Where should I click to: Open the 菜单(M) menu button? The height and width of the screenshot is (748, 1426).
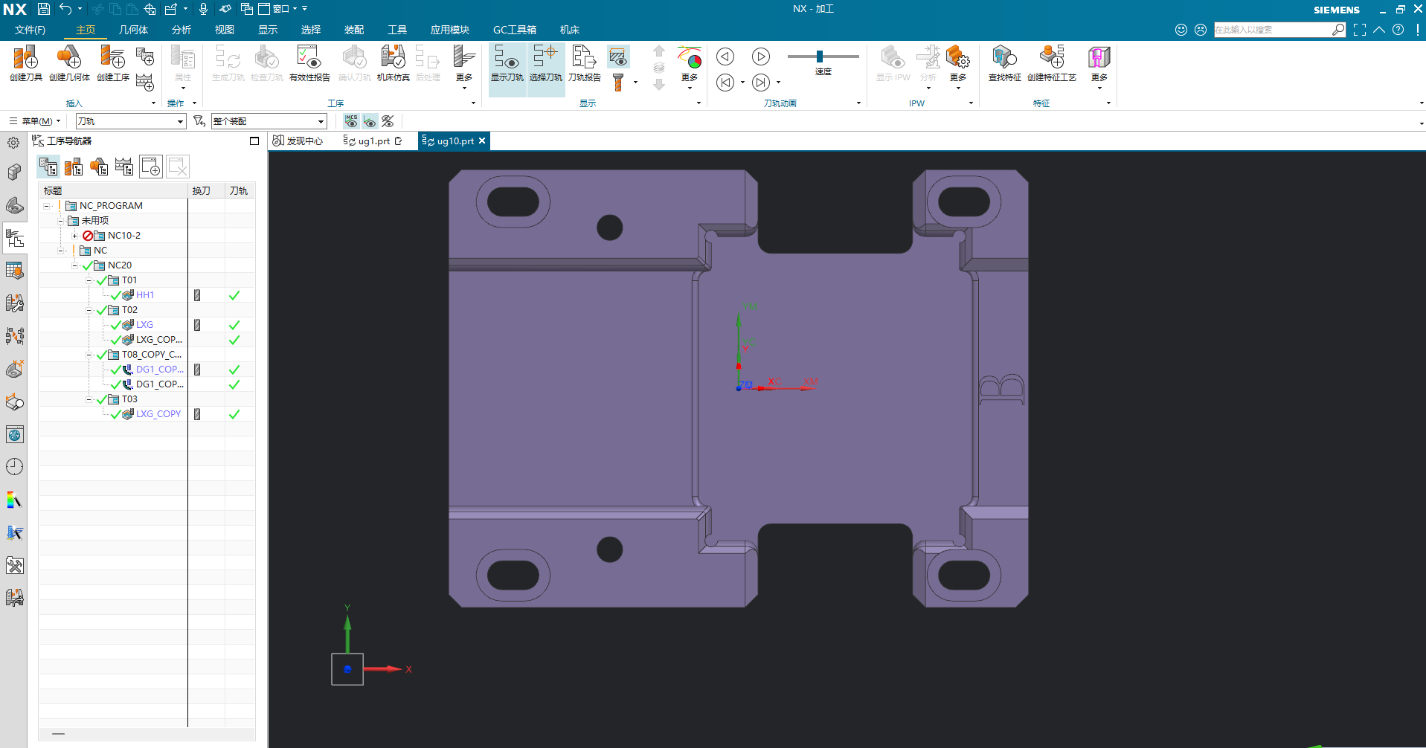(x=36, y=121)
